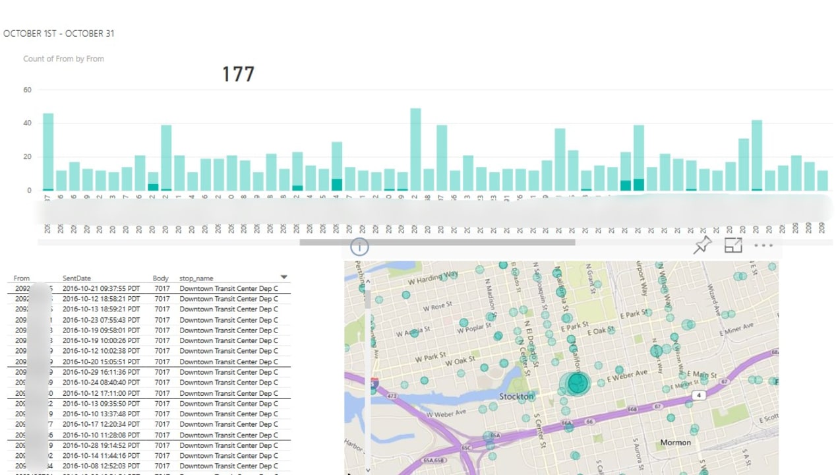Select the first bar in the chart

(x=48, y=152)
